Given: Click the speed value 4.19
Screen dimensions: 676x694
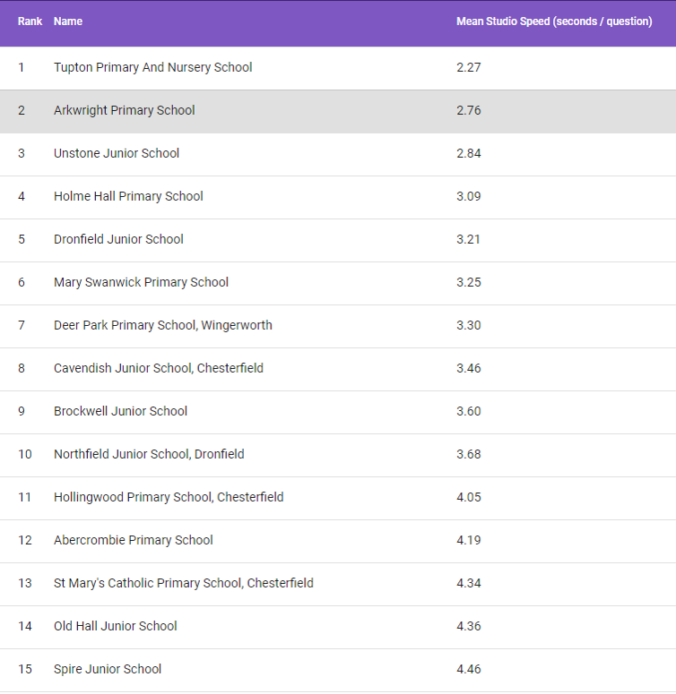Looking at the screenshot, I should [469, 540].
